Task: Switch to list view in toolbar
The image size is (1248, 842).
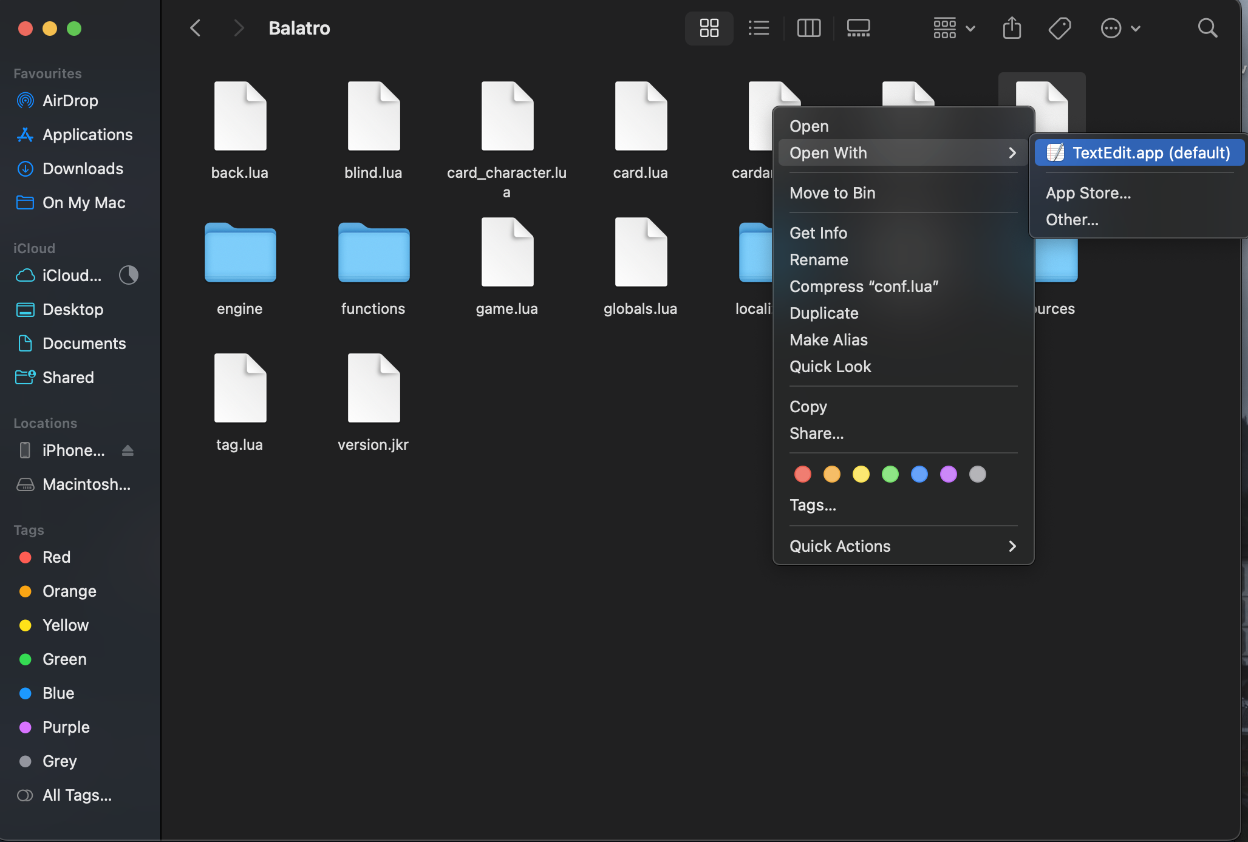Action: 759,28
